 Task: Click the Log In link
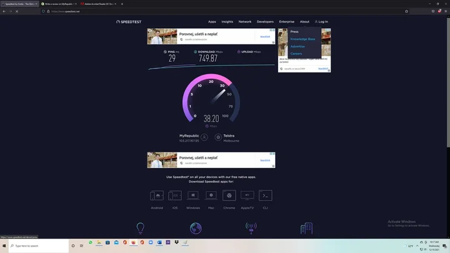point(321,22)
